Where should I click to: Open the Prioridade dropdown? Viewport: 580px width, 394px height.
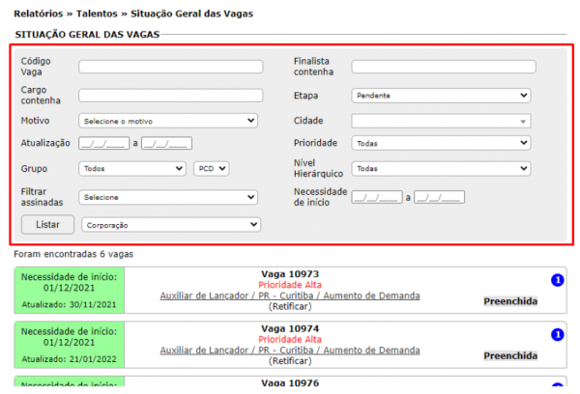click(441, 143)
